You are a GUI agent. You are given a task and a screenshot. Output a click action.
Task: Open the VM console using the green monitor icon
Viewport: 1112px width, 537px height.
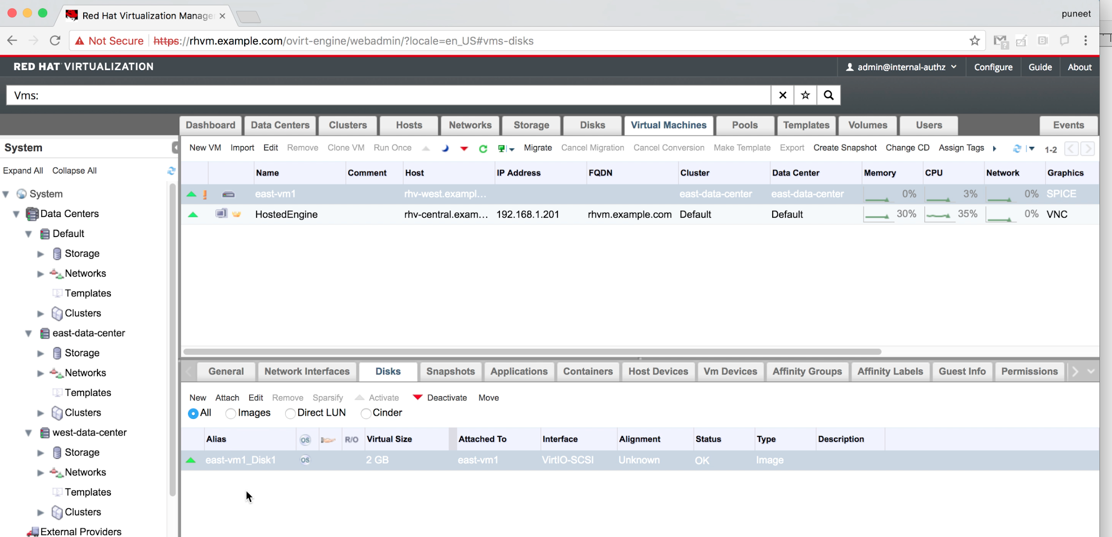(x=502, y=149)
